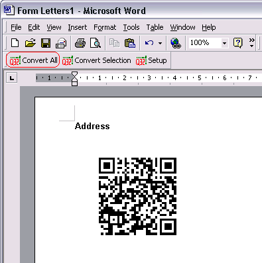This screenshot has width=262, height=263.
Task: Open the Table menu
Action: (x=155, y=27)
